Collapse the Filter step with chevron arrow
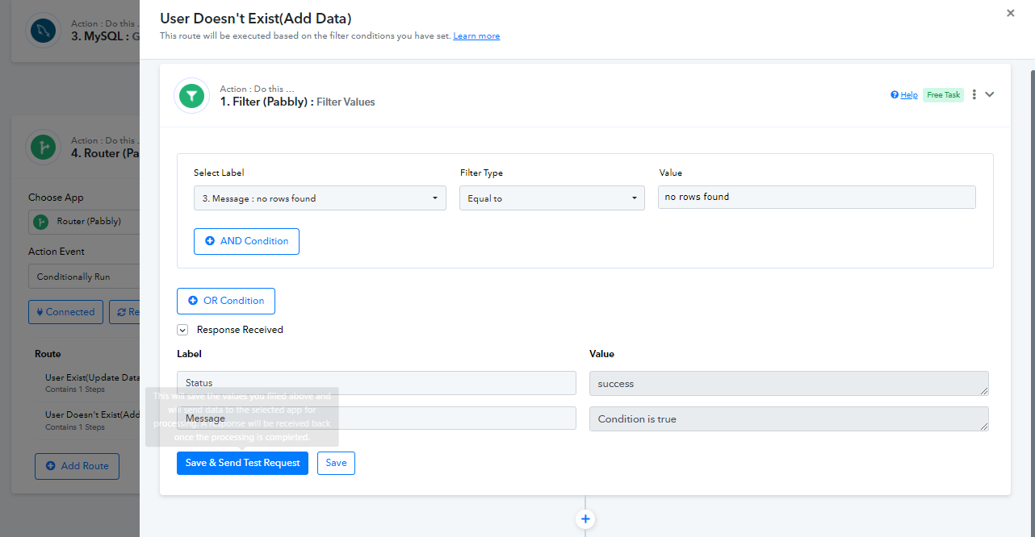The height and width of the screenshot is (537, 1035). [990, 94]
